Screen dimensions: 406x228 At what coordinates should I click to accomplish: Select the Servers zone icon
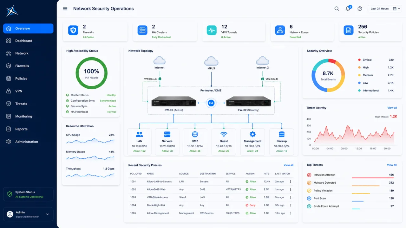click(167, 134)
